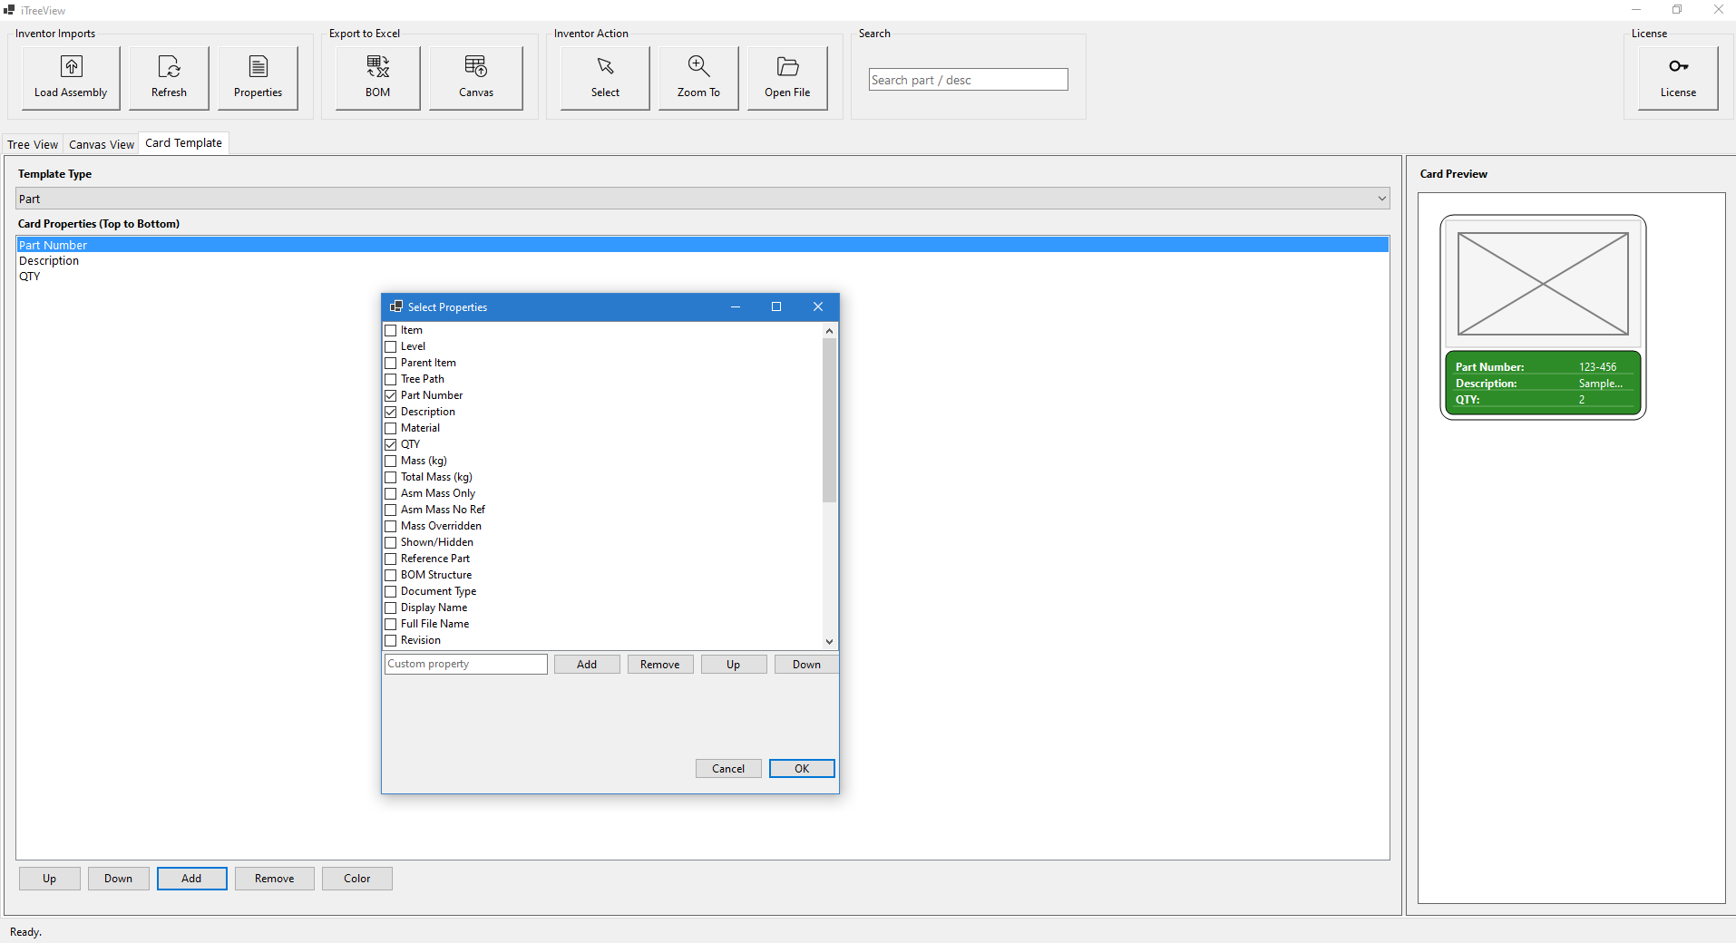The image size is (1736, 943).
Task: Switch to the Tree View tab
Action: [x=33, y=143]
